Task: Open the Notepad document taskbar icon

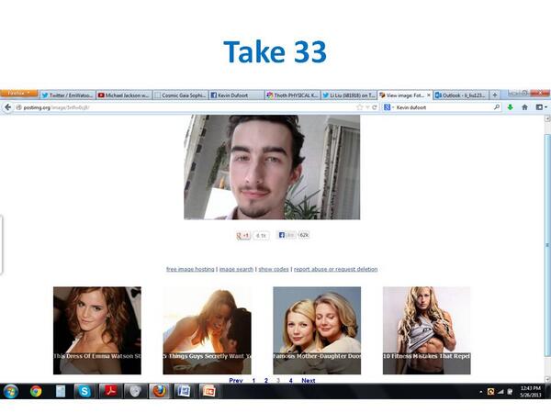Action: (x=61, y=391)
